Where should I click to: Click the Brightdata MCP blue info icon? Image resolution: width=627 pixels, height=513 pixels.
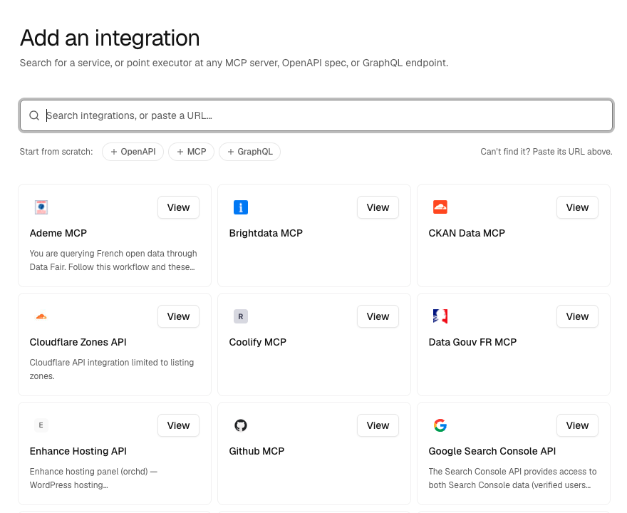(241, 207)
